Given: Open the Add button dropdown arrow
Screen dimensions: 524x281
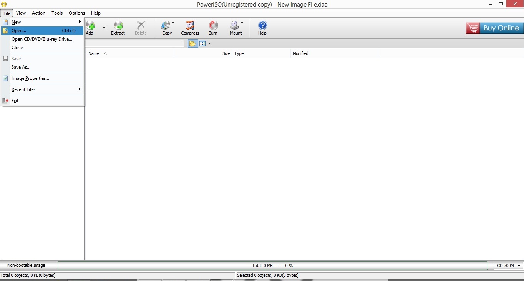Looking at the screenshot, I should click(x=104, y=28).
